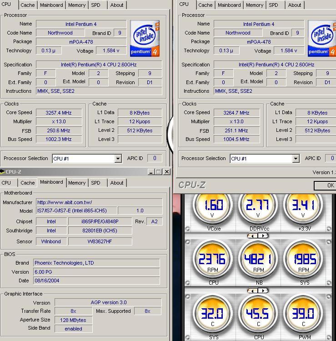Select the SYS temperature gauge showing 32.0 C
The width and height of the screenshot is (336, 341).
[213, 314]
